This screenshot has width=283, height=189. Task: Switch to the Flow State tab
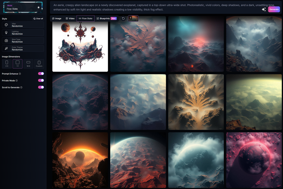86,19
